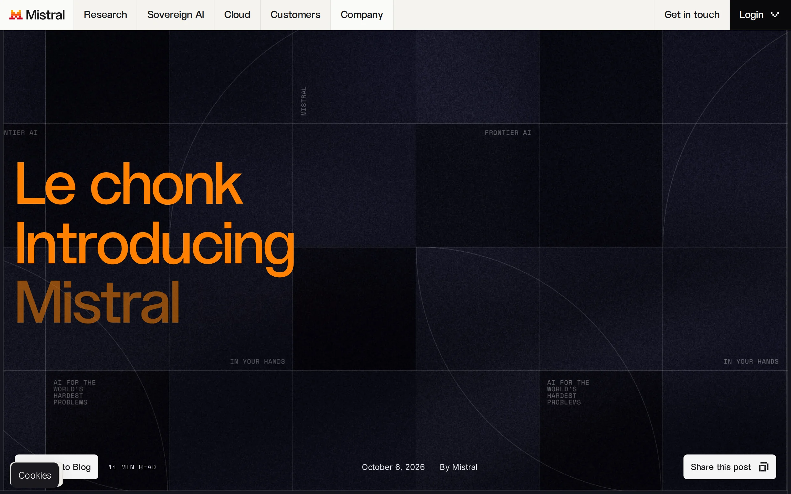Viewport: 791px width, 494px height.
Task: Click the 11 MIN READ label
Action: pos(132,467)
